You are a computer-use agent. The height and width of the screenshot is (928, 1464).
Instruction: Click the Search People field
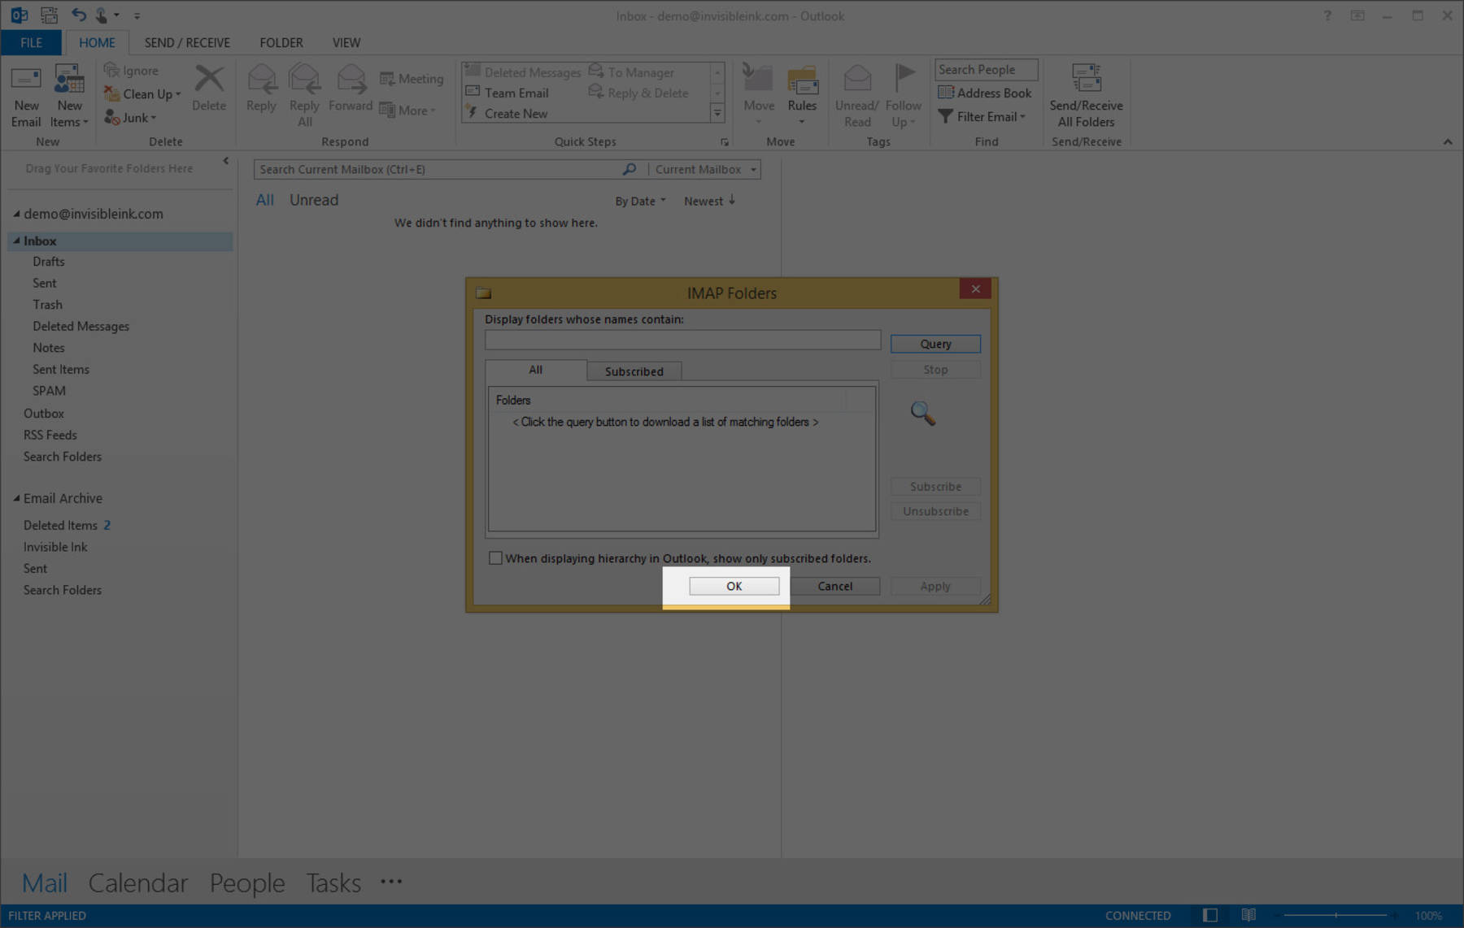(986, 70)
